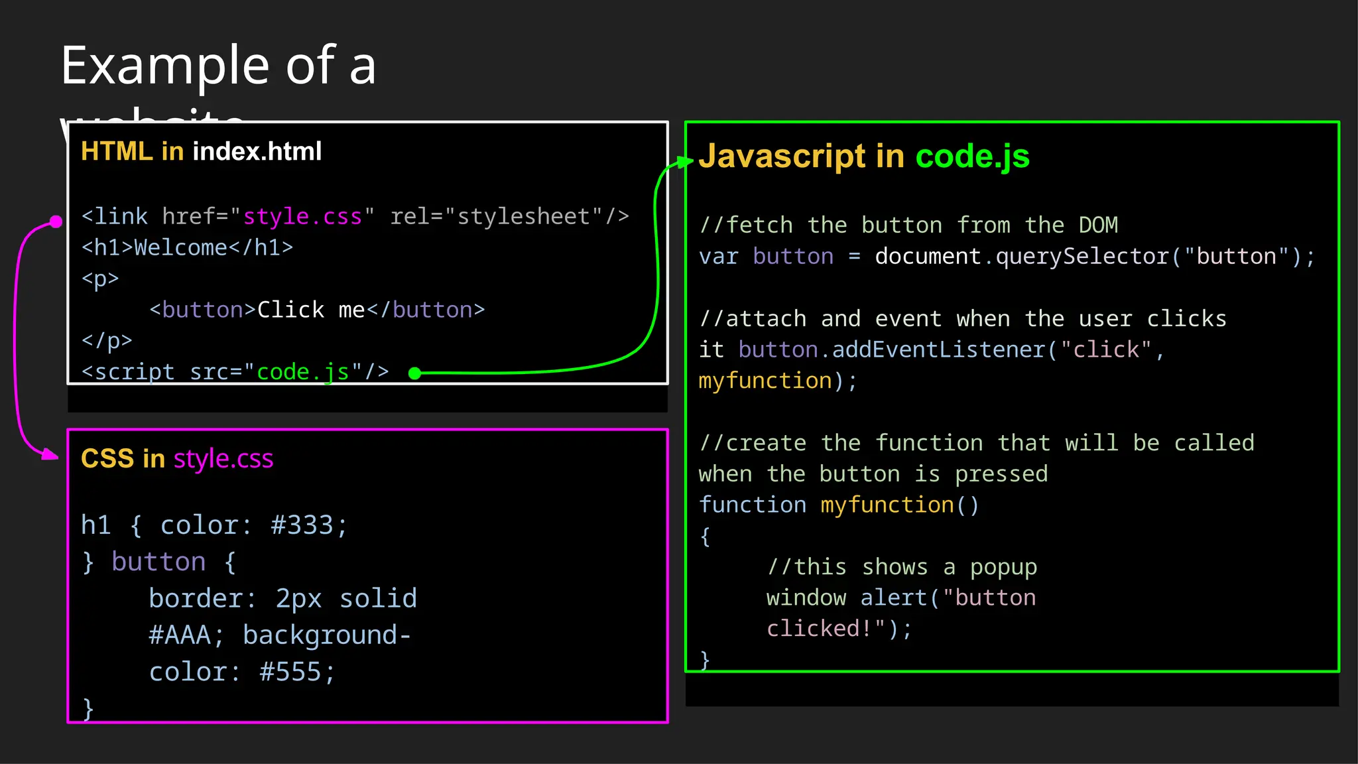1358x764 pixels.
Task: Click the "h1 { color: #333;" CSS line
Action: coord(214,525)
